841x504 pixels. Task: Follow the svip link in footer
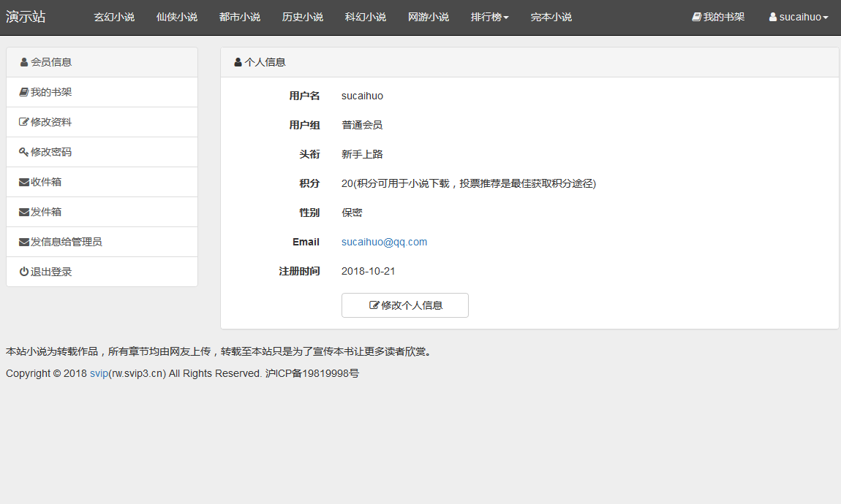99,373
